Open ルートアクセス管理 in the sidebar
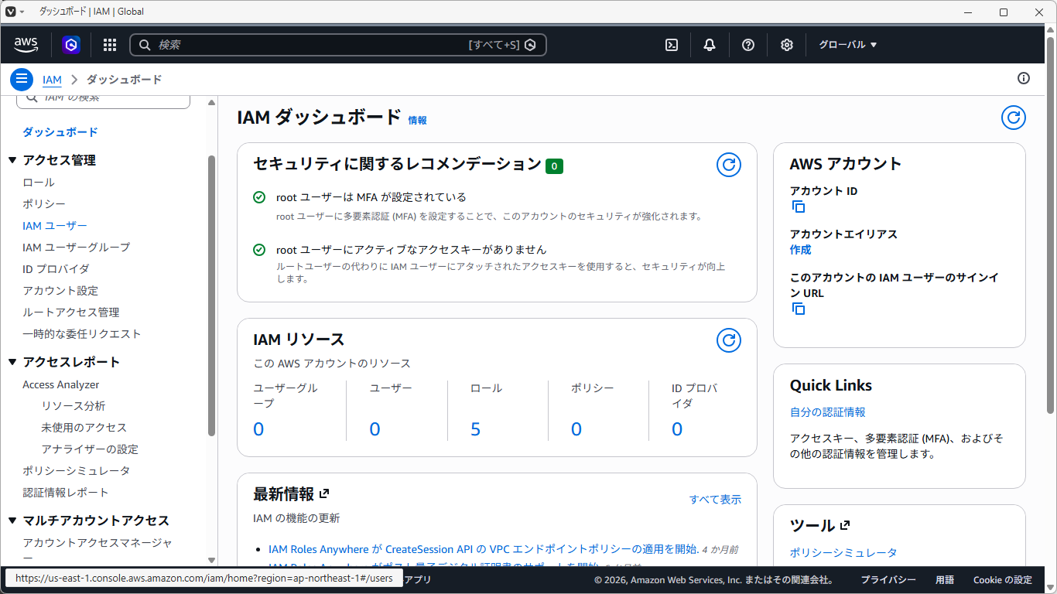The image size is (1057, 594). coord(71,312)
